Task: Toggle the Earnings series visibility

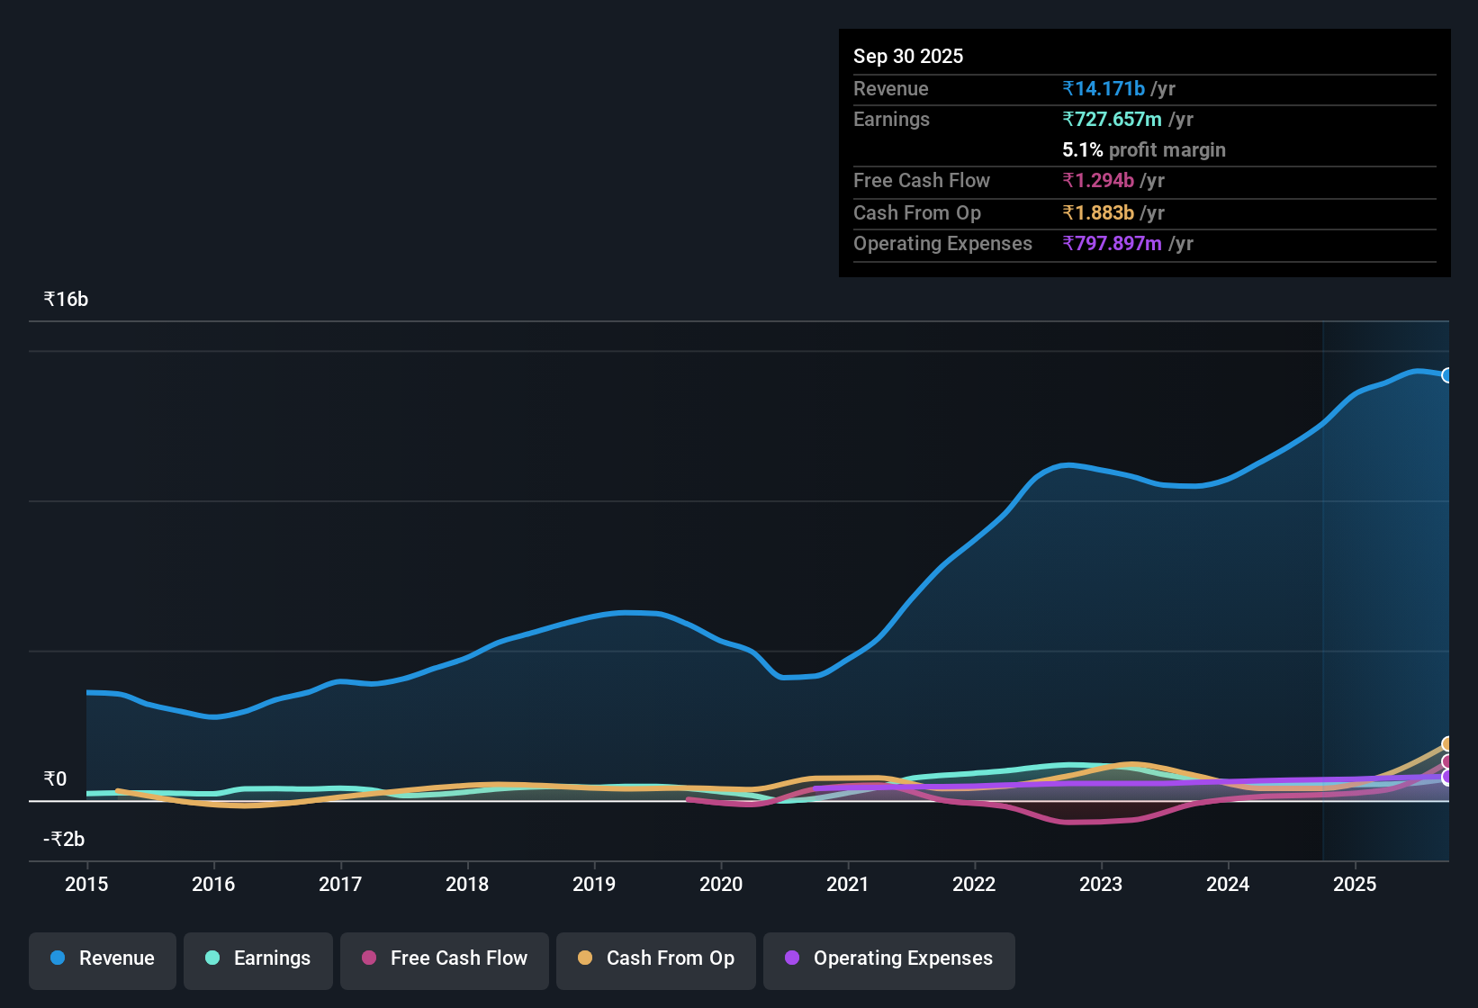Action: pyautogui.click(x=257, y=958)
